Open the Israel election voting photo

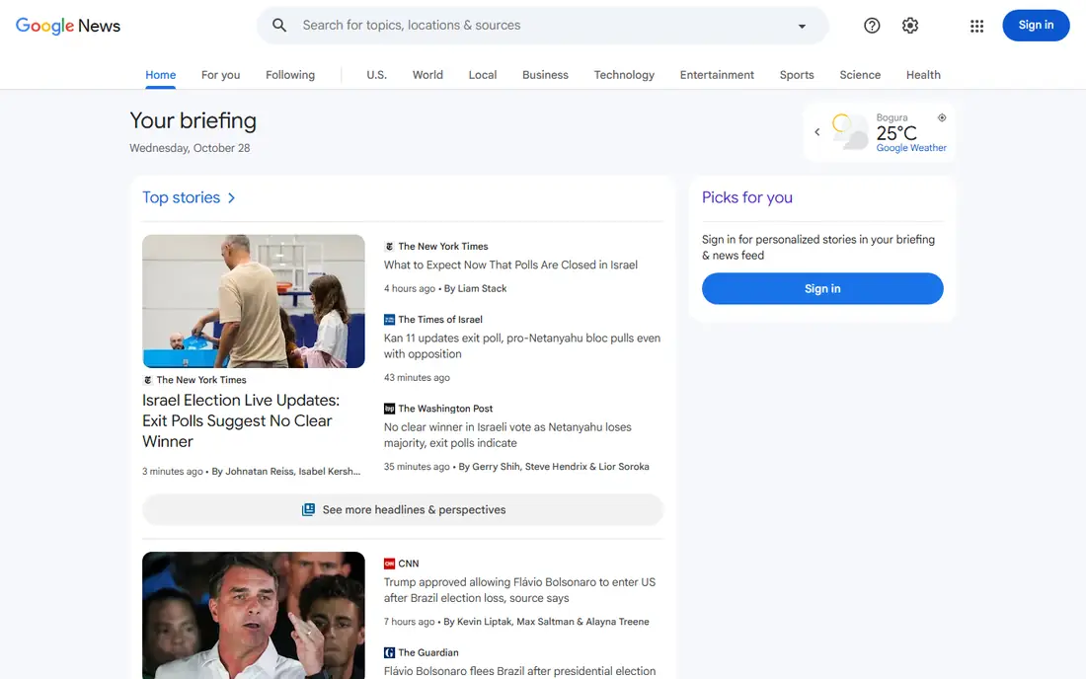[x=254, y=301]
